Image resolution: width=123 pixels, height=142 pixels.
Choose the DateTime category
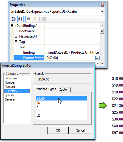coord(11,78)
